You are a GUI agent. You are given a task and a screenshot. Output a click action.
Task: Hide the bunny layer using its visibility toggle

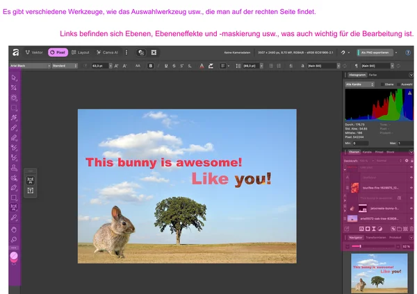[411, 208]
